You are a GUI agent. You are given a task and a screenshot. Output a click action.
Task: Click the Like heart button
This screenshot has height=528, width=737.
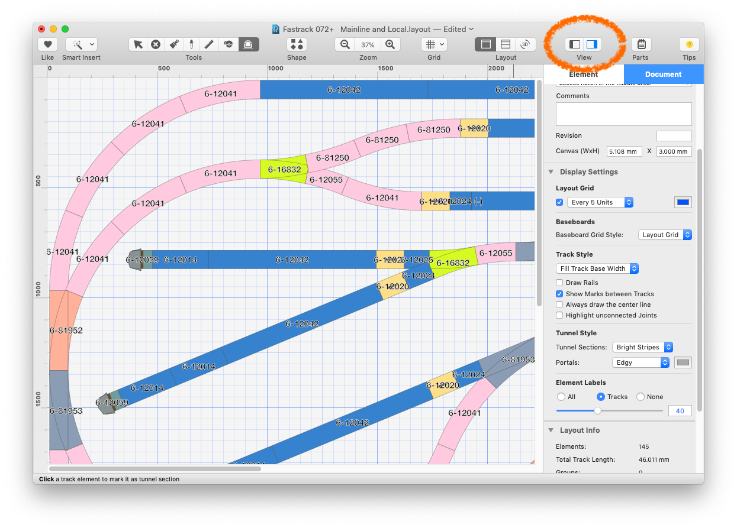click(x=47, y=44)
